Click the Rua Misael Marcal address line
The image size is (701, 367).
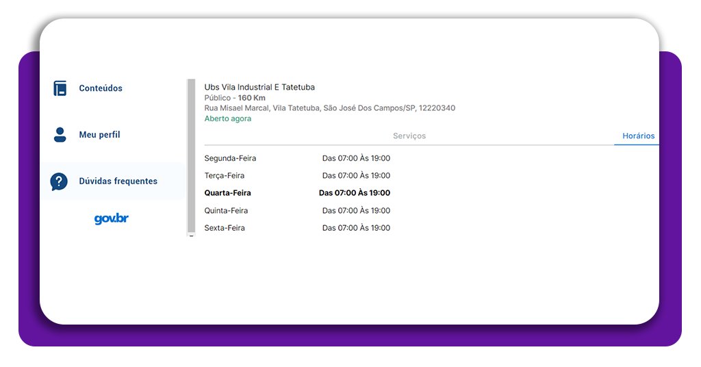pos(329,108)
